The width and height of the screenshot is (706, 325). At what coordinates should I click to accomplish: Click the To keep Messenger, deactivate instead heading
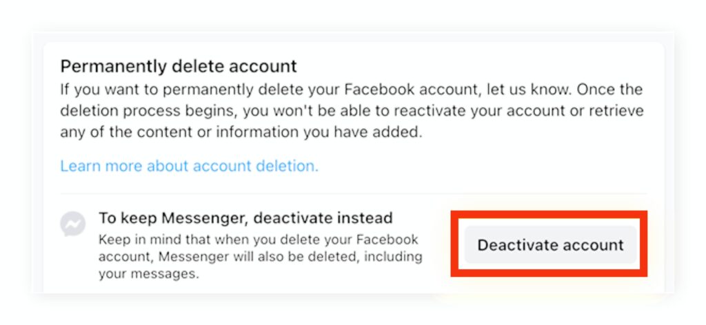[x=246, y=218]
